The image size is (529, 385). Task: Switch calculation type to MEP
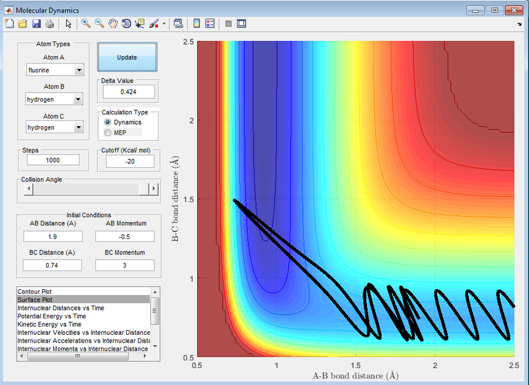pos(108,133)
